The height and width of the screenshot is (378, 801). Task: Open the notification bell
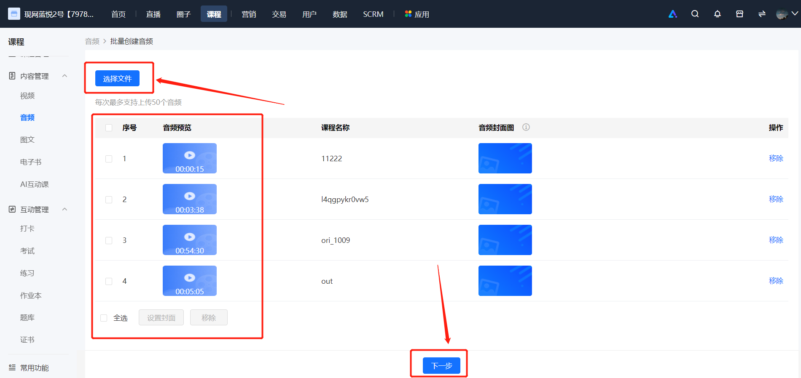[x=717, y=14]
